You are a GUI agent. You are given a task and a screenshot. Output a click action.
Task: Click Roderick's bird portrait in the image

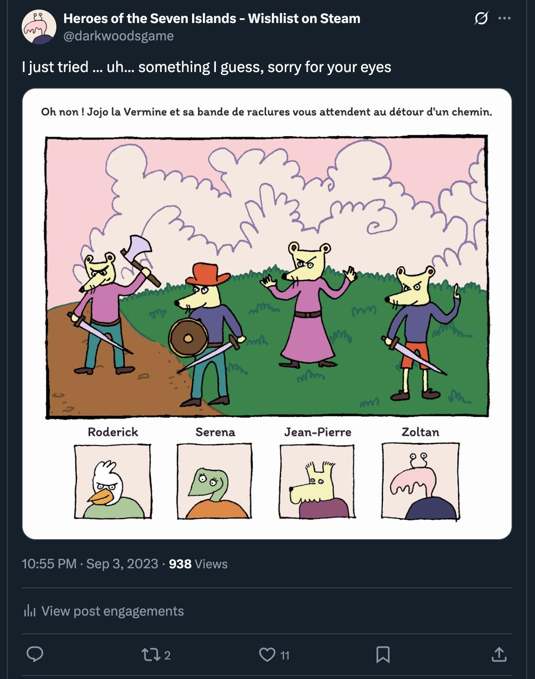pos(113,481)
